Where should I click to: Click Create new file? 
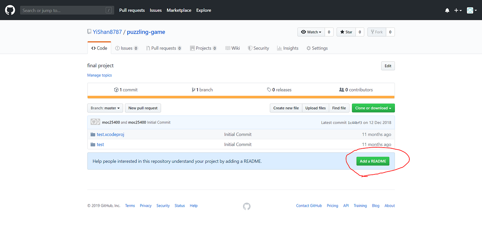(286, 108)
